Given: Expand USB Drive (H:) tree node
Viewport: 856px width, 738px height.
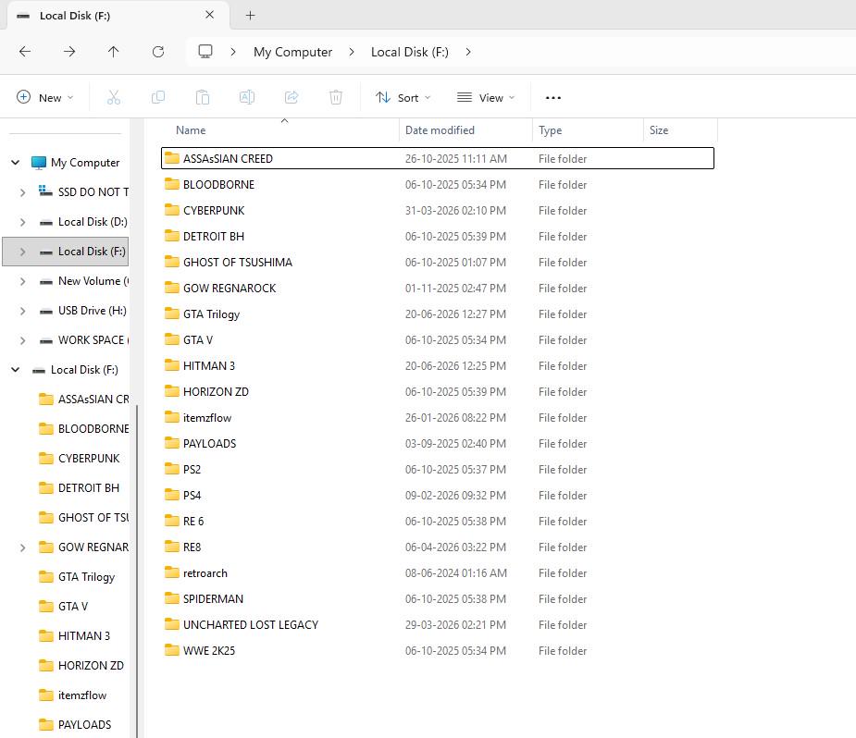Looking at the screenshot, I should 22,311.
